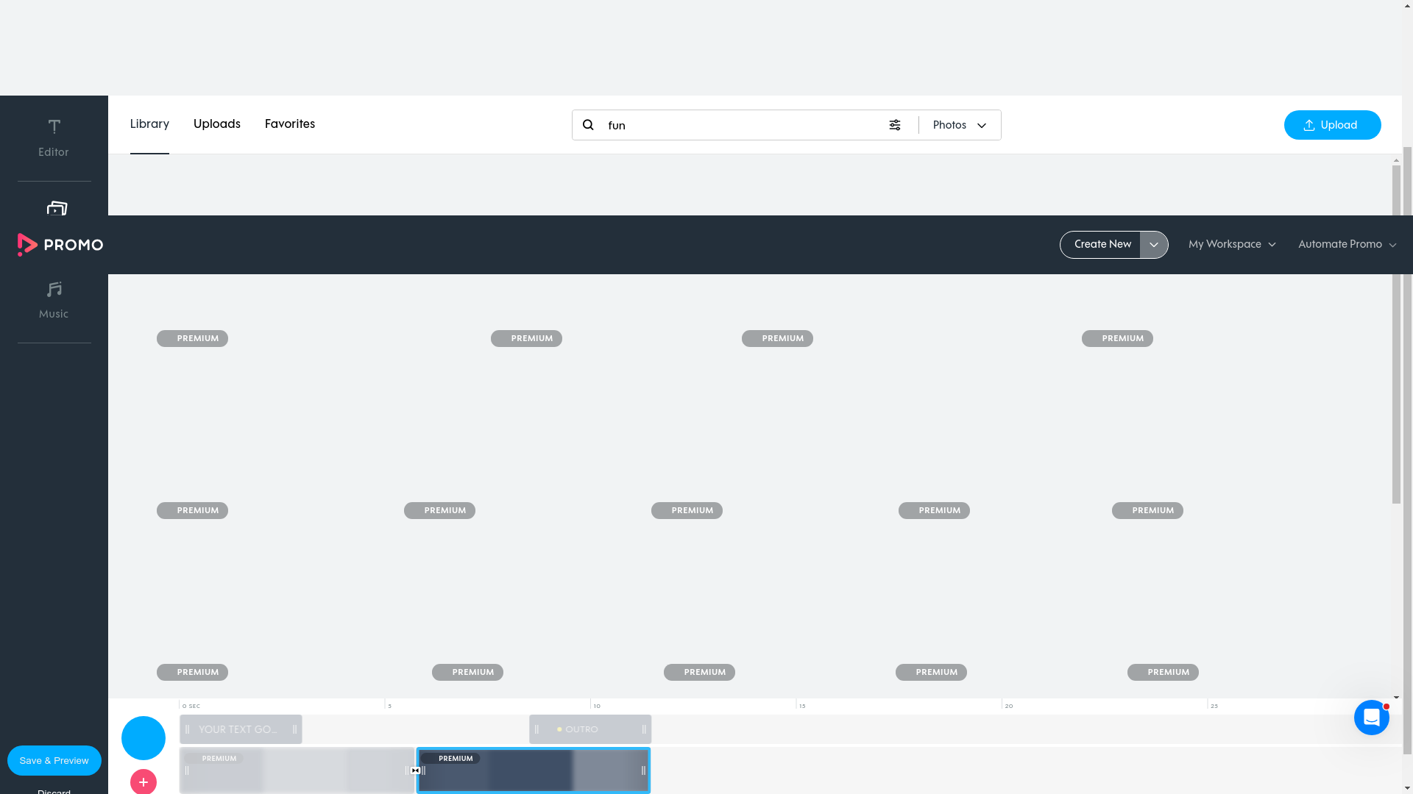Click left handle of OUTRO clip
The height and width of the screenshot is (794, 1413).
[536, 729]
